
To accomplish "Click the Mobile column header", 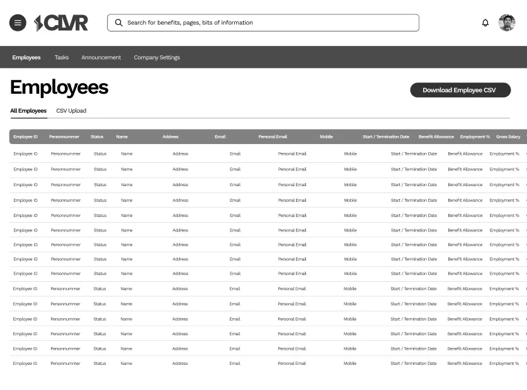I will point(326,136).
